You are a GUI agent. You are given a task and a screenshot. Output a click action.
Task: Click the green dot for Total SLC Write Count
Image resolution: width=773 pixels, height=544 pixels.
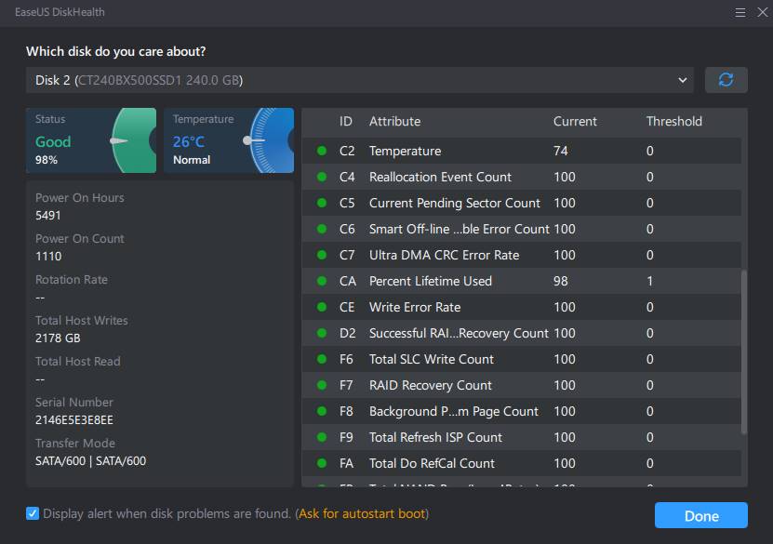pos(322,359)
